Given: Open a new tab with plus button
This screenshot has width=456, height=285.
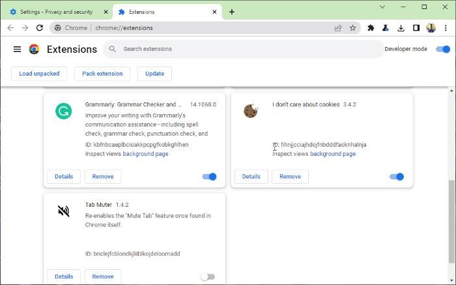Looking at the screenshot, I should [x=232, y=12].
